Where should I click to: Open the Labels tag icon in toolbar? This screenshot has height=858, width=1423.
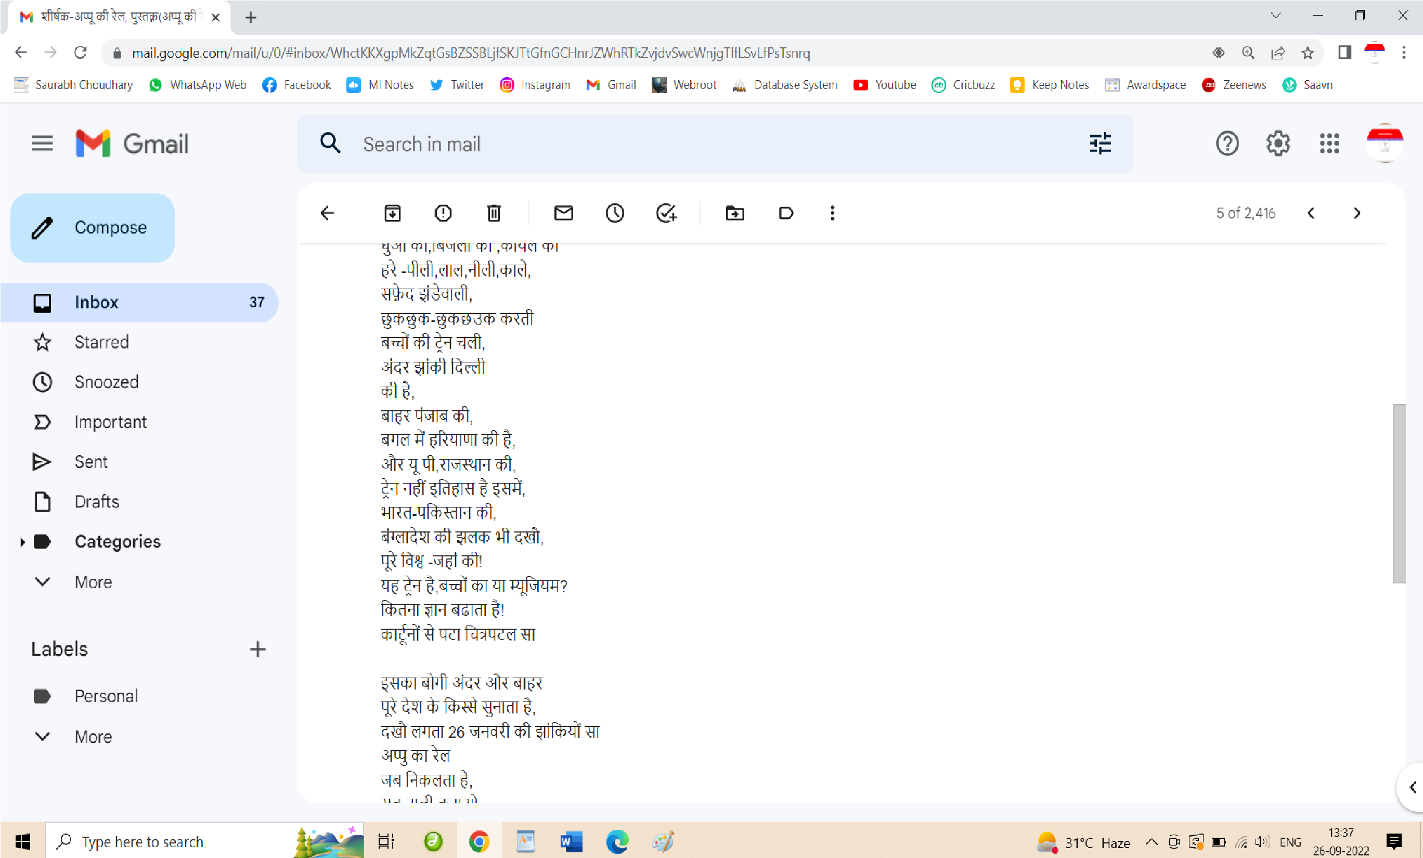pyautogui.click(x=786, y=213)
